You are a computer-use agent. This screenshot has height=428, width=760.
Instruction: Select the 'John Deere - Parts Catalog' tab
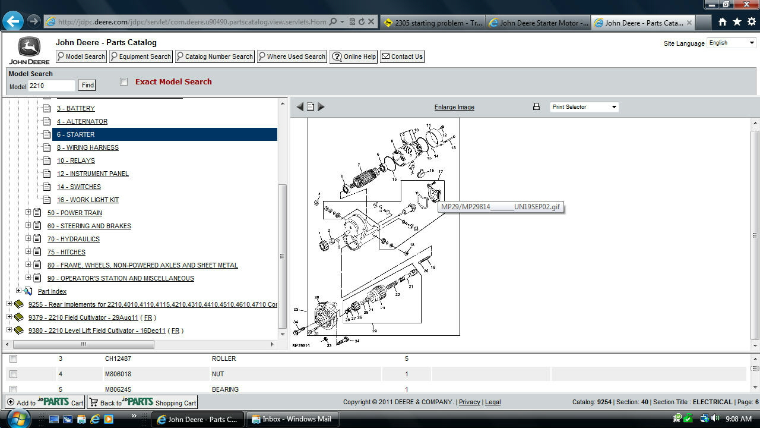[x=644, y=23]
